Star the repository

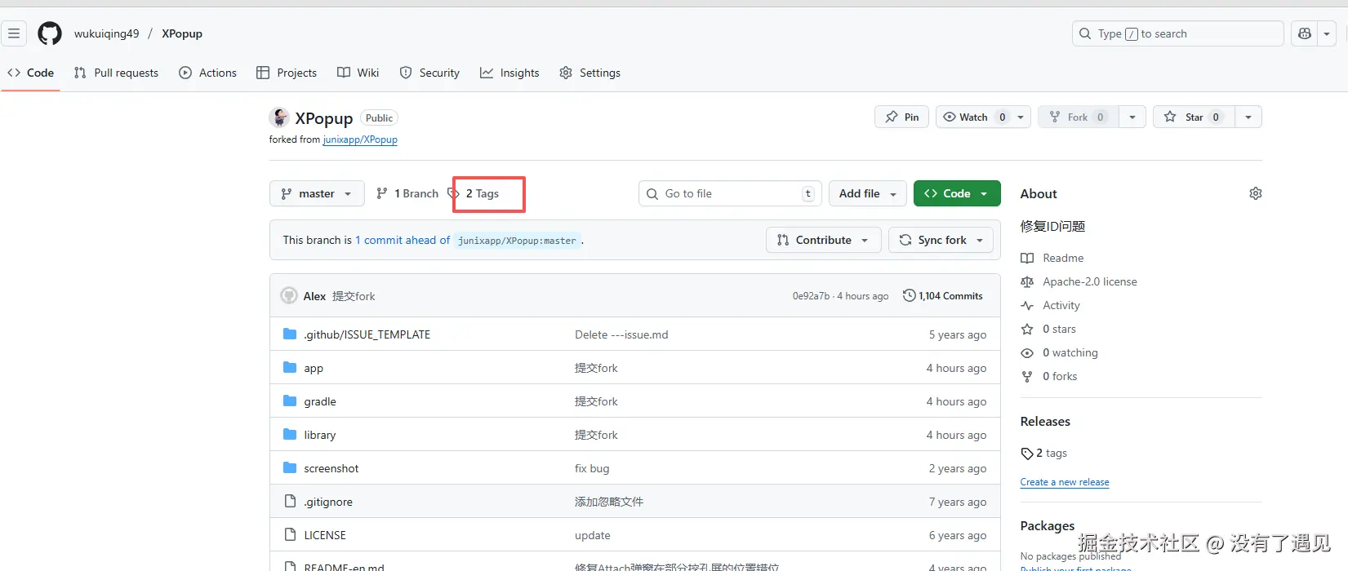pyautogui.click(x=1194, y=117)
